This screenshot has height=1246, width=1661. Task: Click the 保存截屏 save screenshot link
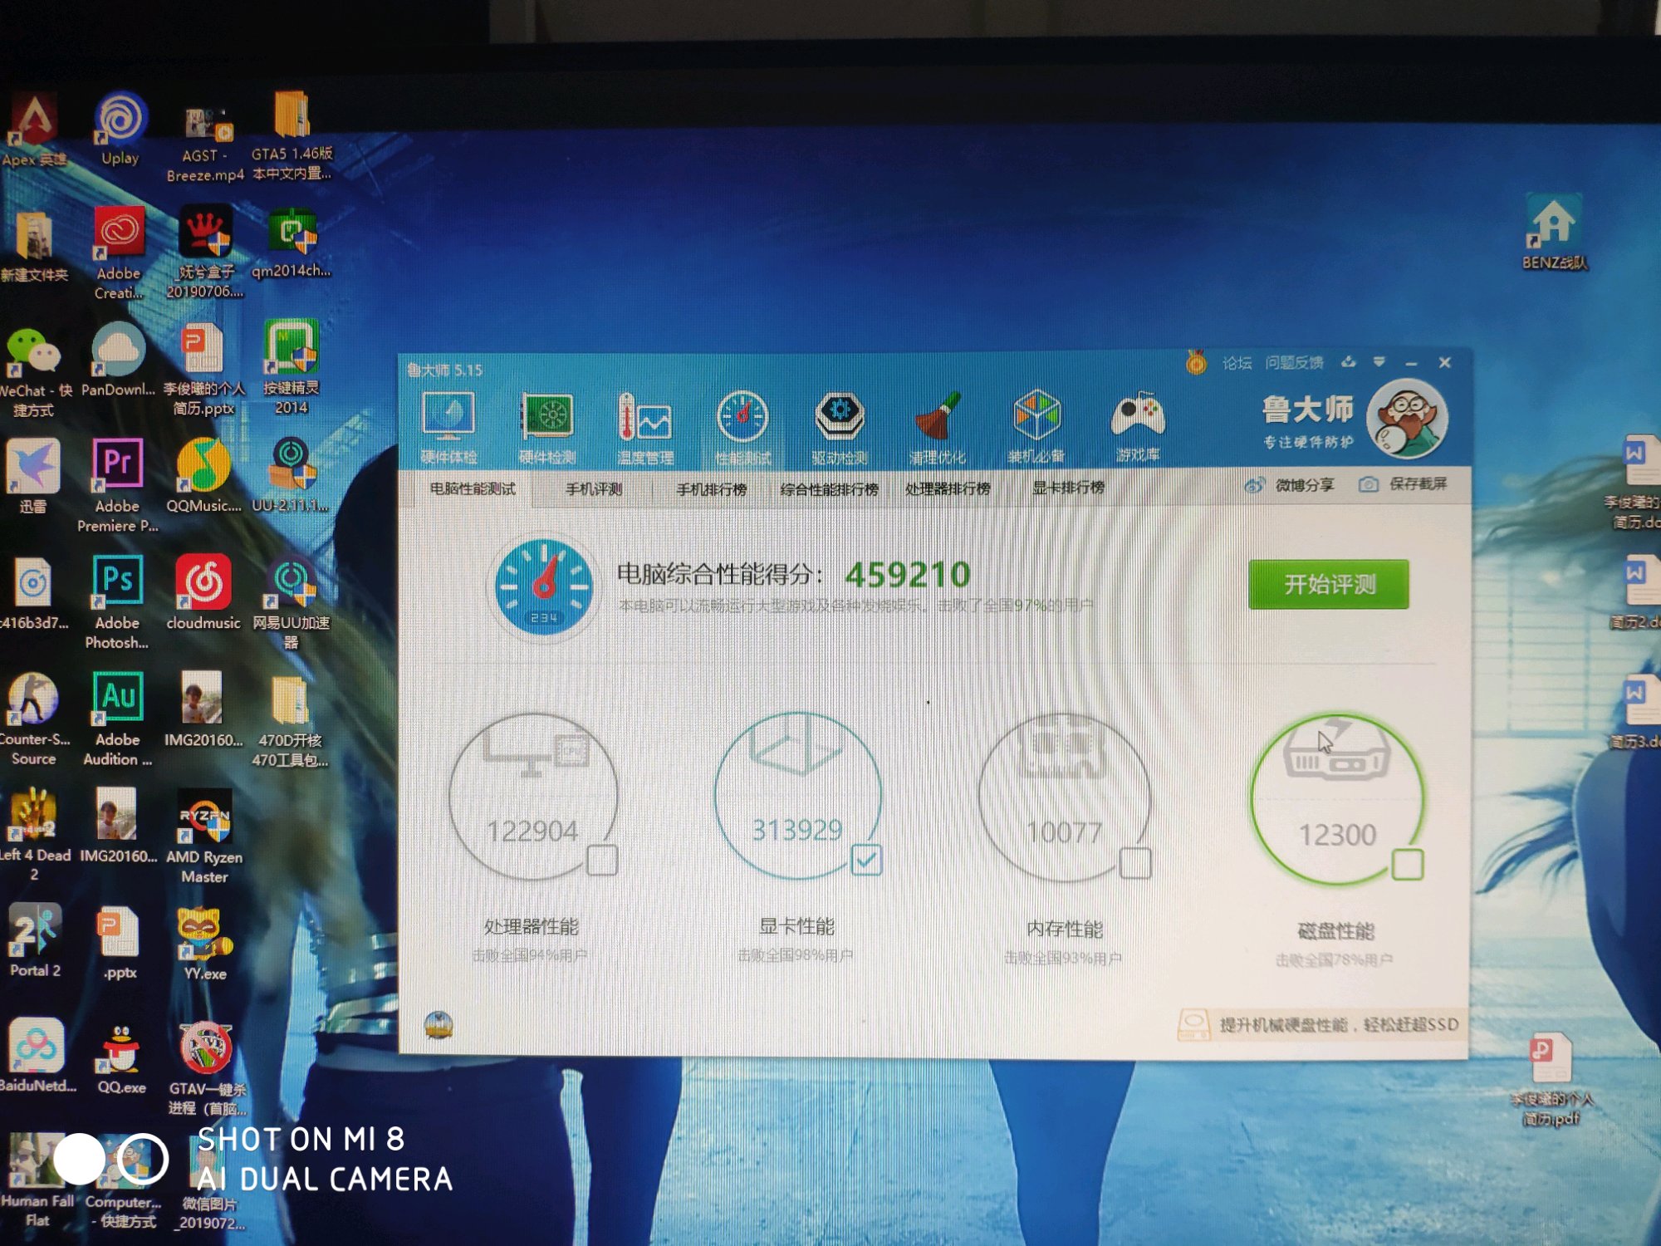1403,483
